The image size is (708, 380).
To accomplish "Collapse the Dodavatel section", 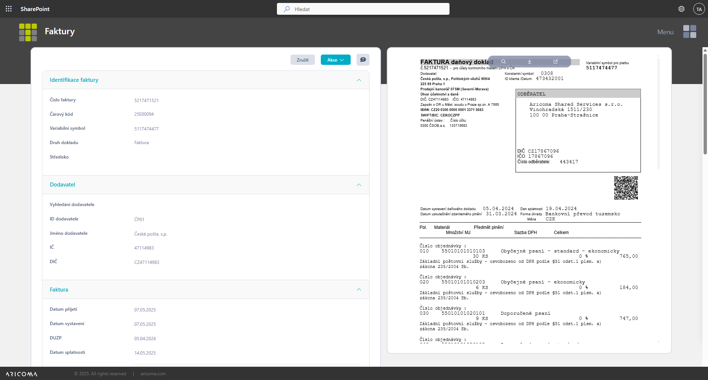I will (x=359, y=185).
